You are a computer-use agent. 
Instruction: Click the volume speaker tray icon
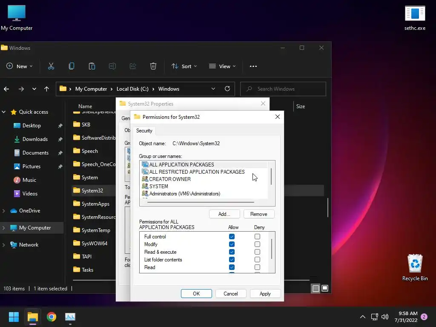click(x=385, y=317)
